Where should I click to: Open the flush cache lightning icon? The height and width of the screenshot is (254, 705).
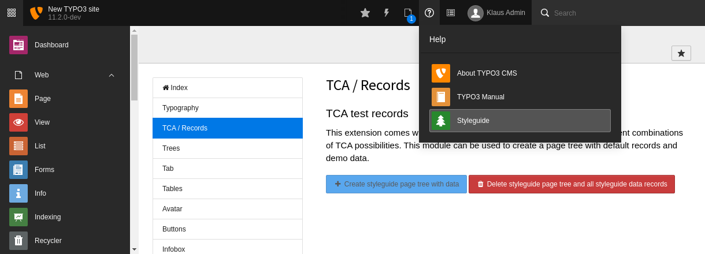click(387, 13)
